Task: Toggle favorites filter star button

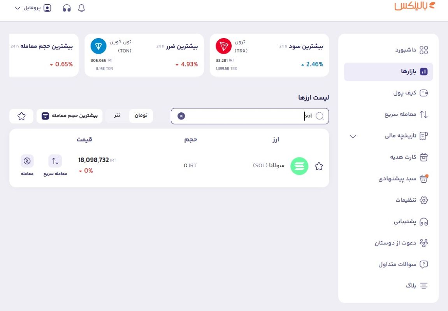Action: (21, 116)
